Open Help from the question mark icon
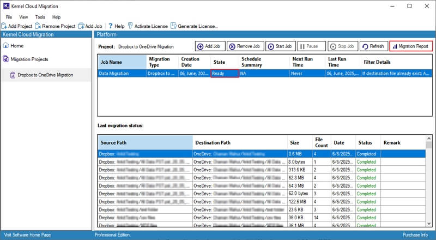 pos(111,26)
